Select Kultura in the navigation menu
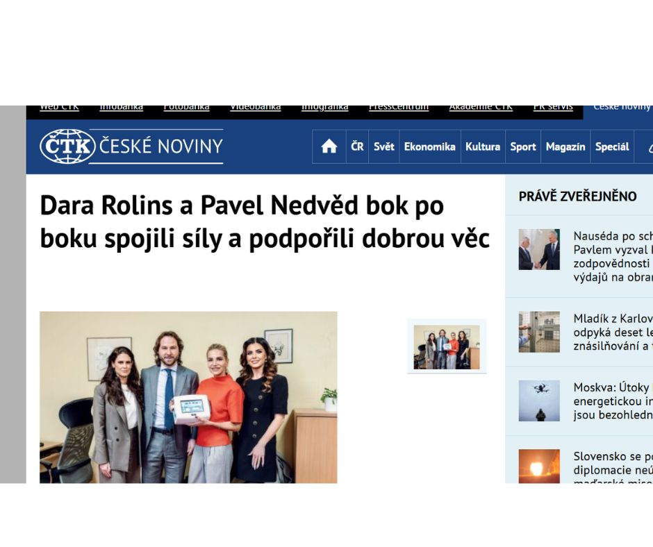 coord(482,146)
